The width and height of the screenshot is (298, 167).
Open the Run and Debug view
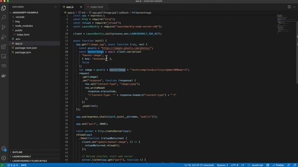(x=4, y=37)
